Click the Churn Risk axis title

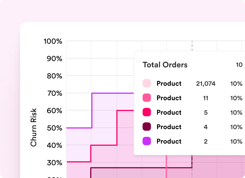(x=34, y=128)
